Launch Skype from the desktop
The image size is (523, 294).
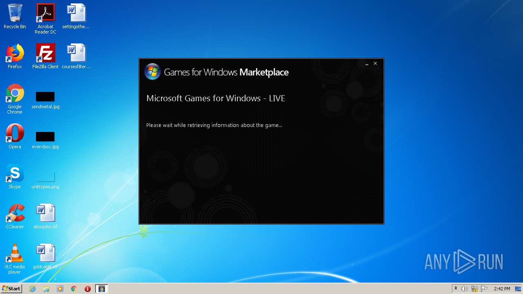[15, 176]
